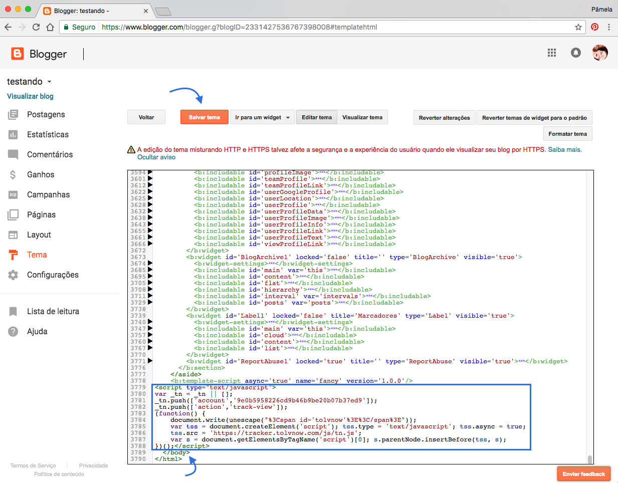
Task: Click the Blogger logo icon
Action: pyautogui.click(x=18, y=54)
